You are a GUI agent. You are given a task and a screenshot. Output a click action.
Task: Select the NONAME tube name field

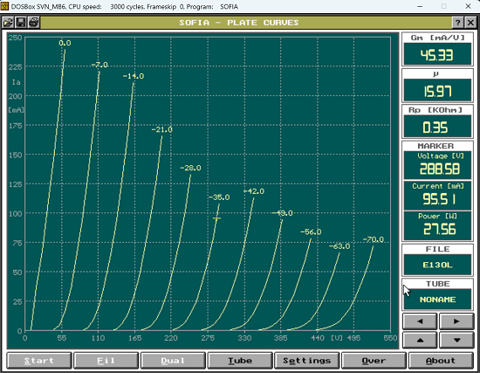437,299
